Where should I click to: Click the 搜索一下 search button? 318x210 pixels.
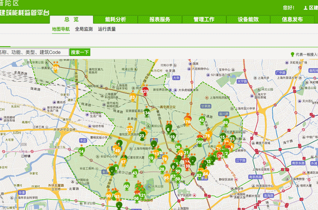[79, 52]
